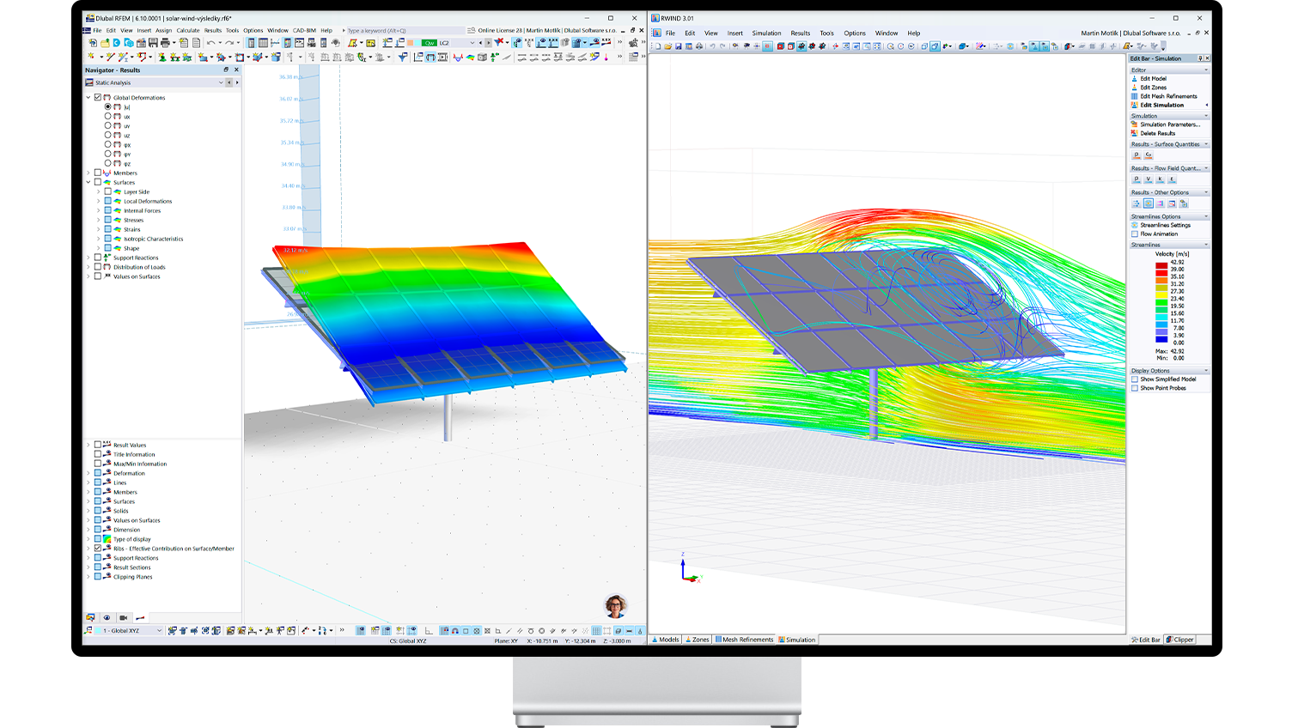Collapse the Streamlines Options section
The width and height of the screenshot is (1292, 728).
point(1206,217)
